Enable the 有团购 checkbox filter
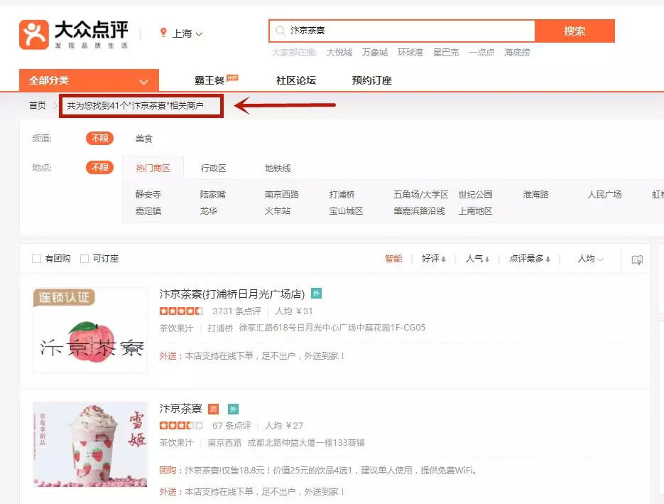Screen dimensions: 664x504 [37, 259]
